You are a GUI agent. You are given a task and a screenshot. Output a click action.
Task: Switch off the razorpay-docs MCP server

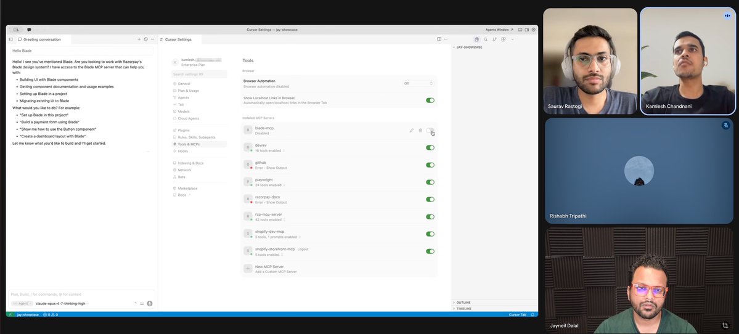[x=430, y=199]
